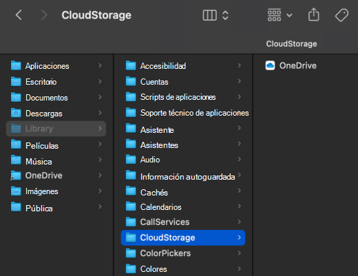Expand Escritorio with its chevron
This screenshot has width=358, height=276.
(100, 81)
